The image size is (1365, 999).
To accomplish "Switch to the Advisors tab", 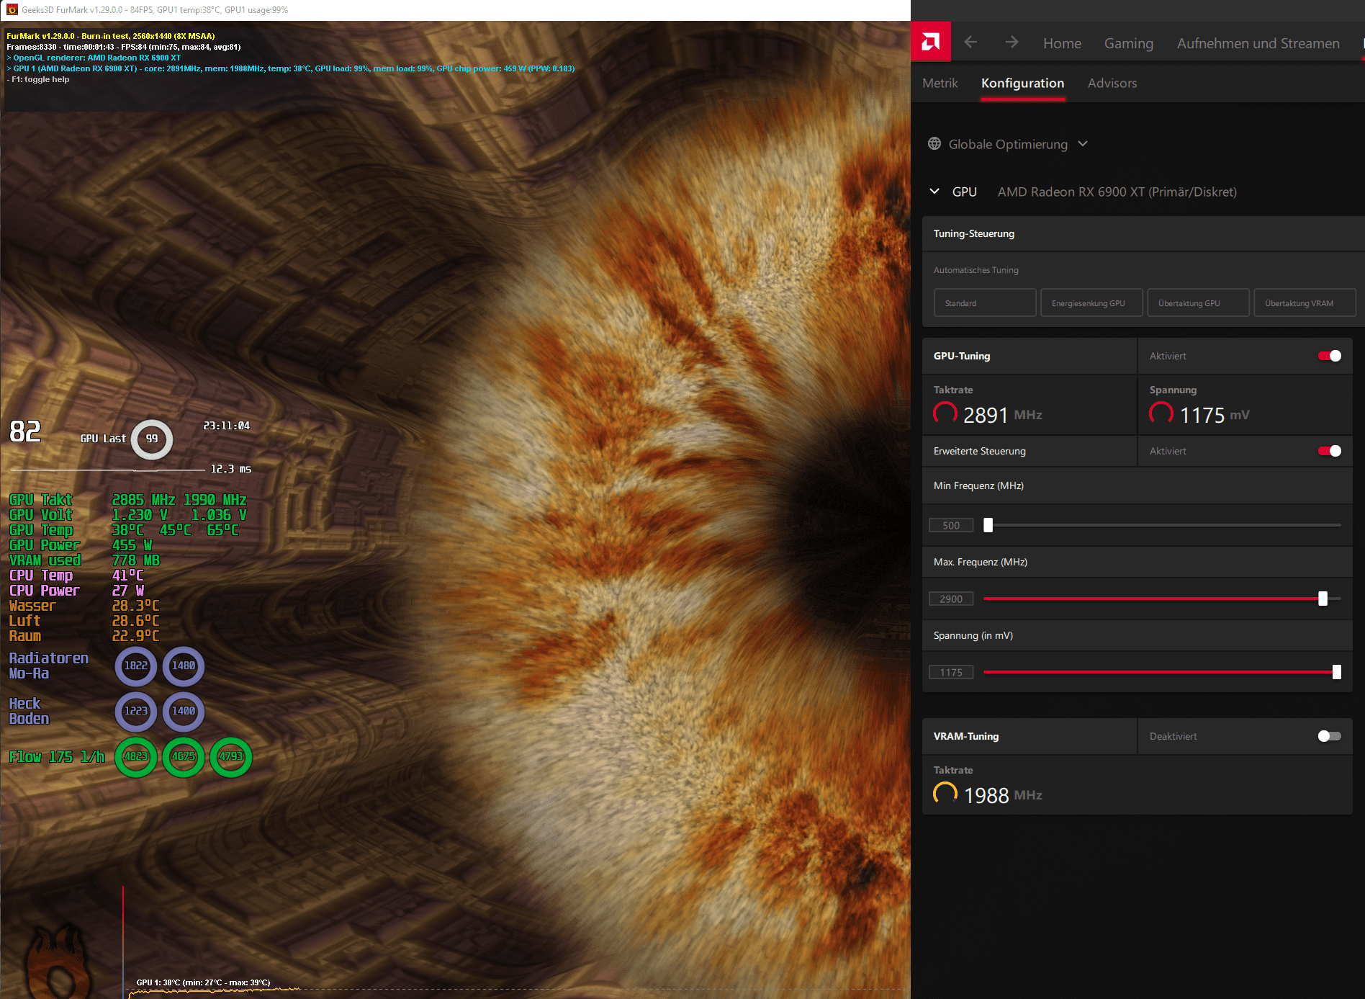I will click(1112, 83).
